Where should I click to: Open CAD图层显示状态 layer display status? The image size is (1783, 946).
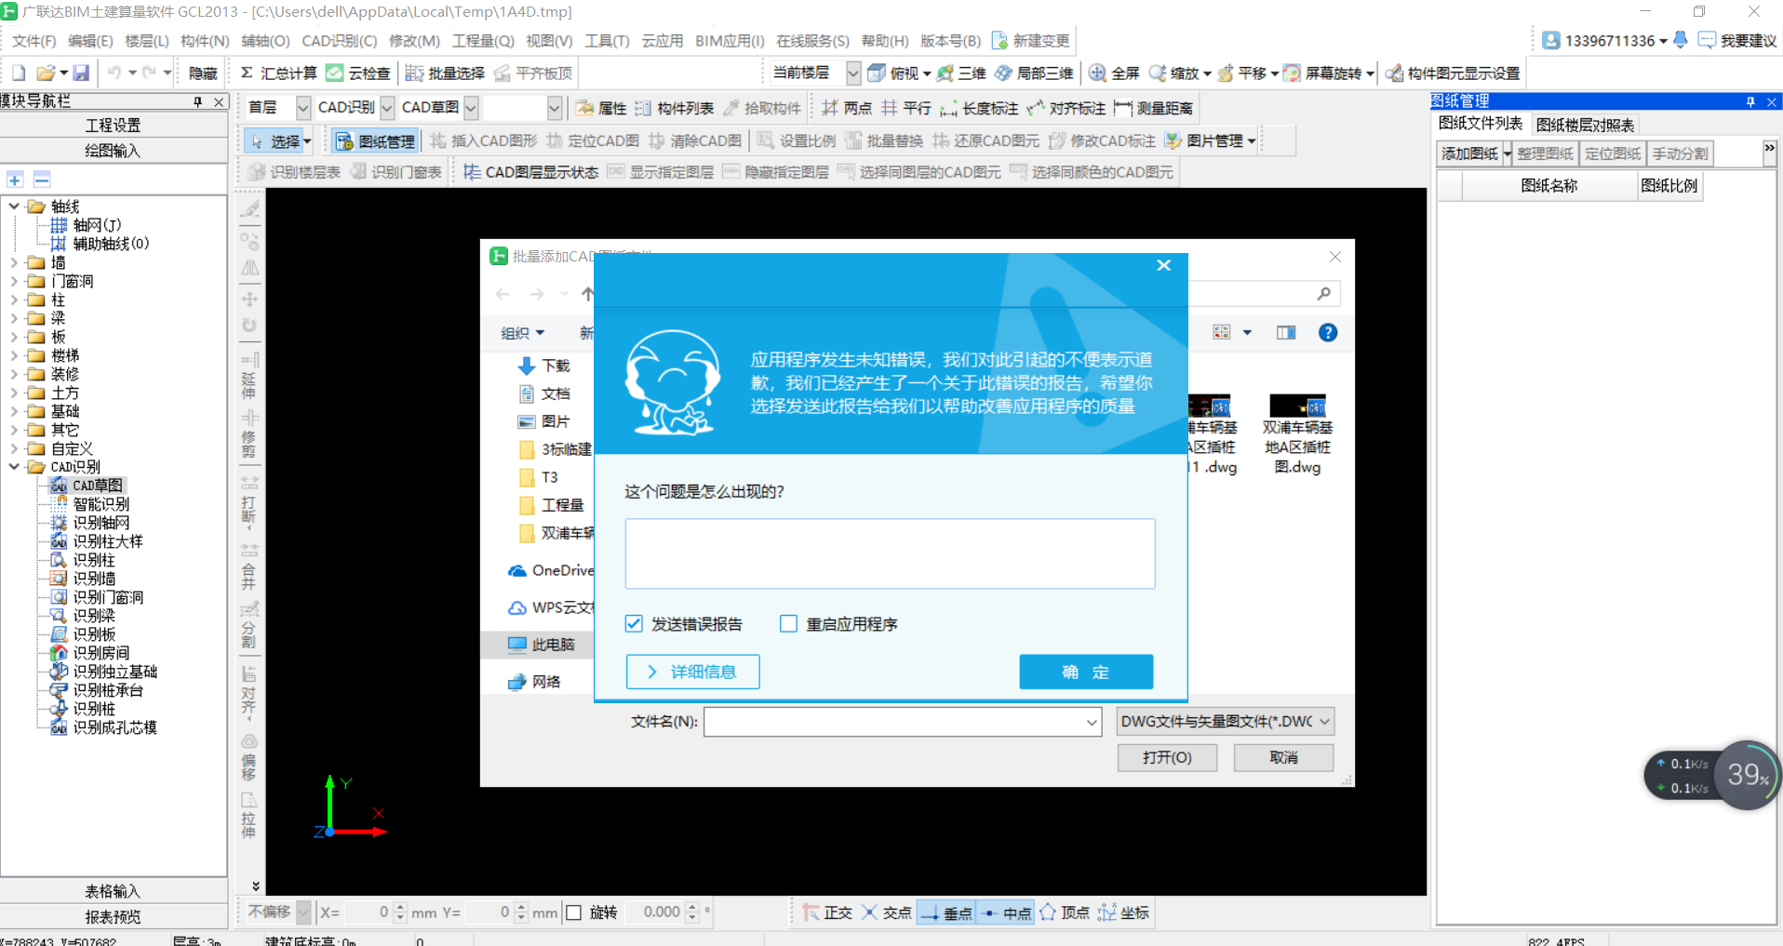[x=530, y=172]
